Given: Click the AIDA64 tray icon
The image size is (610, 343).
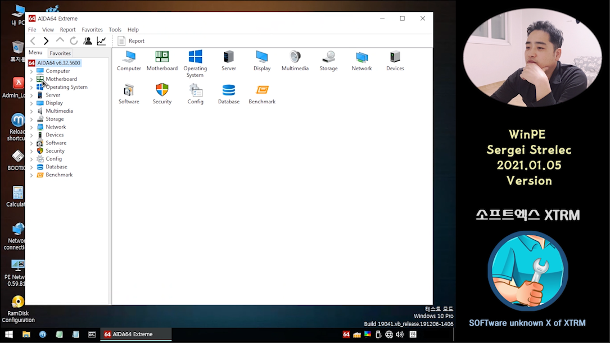Looking at the screenshot, I should pyautogui.click(x=346, y=335).
